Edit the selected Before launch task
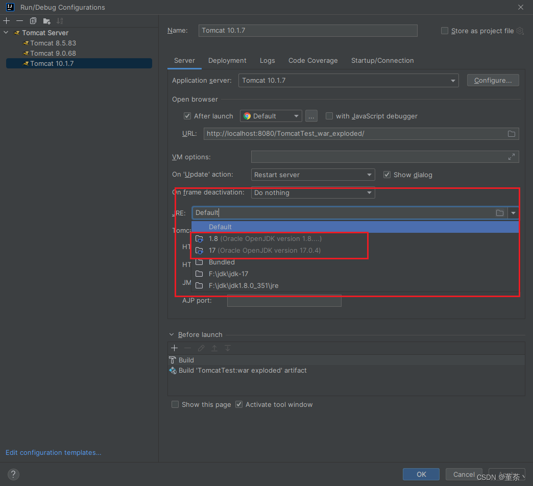Viewport: 533px width, 486px height. click(x=201, y=348)
